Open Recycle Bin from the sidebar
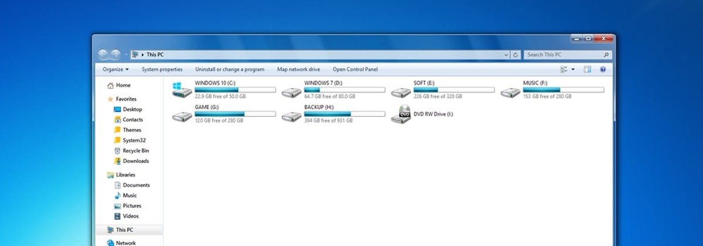 point(131,151)
